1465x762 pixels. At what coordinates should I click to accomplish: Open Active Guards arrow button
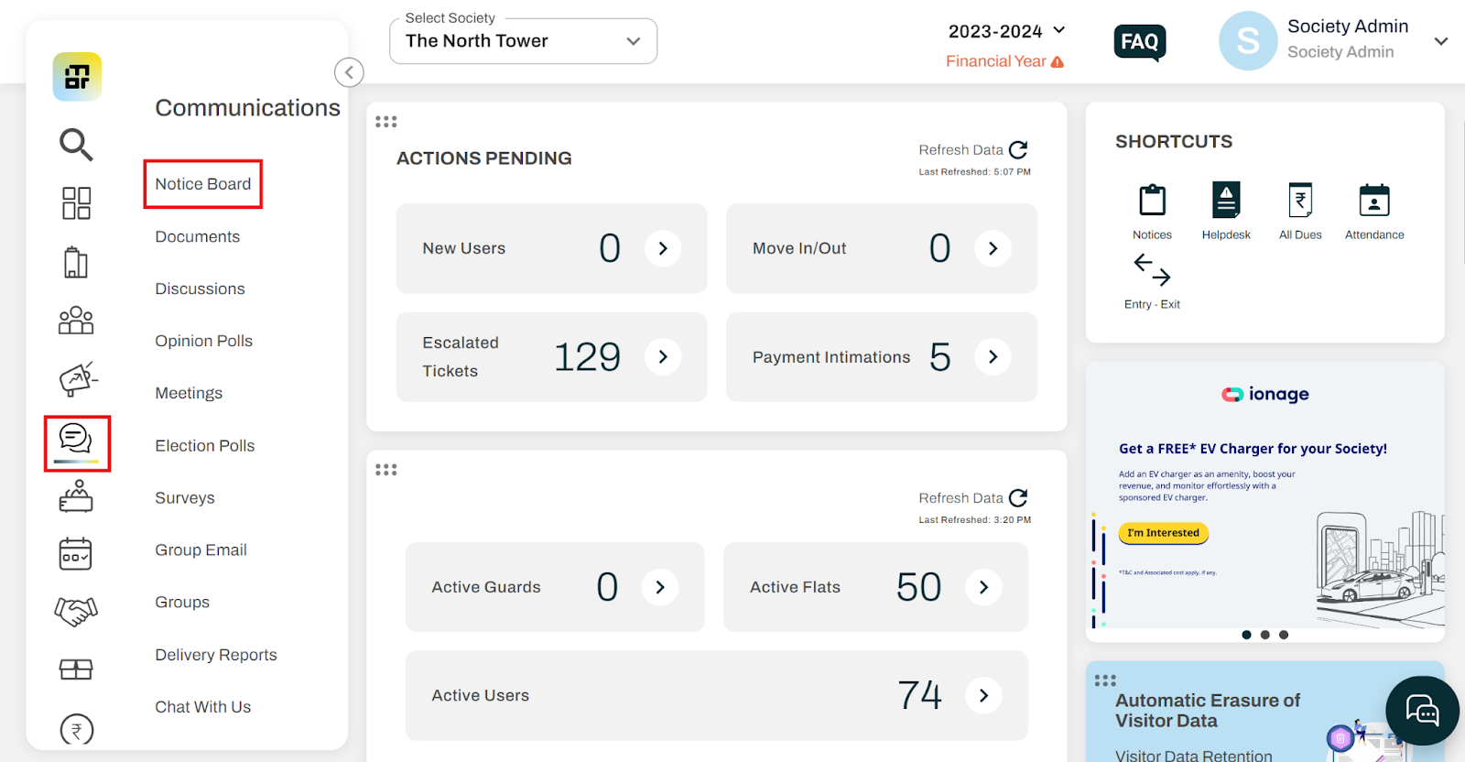click(660, 587)
